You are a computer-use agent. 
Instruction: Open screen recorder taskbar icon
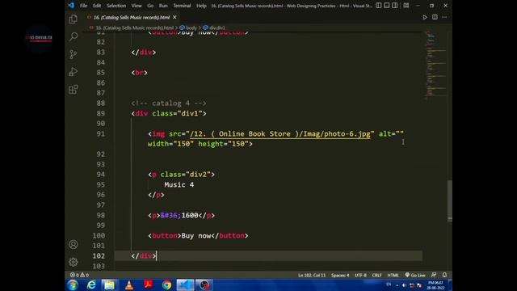204,285
